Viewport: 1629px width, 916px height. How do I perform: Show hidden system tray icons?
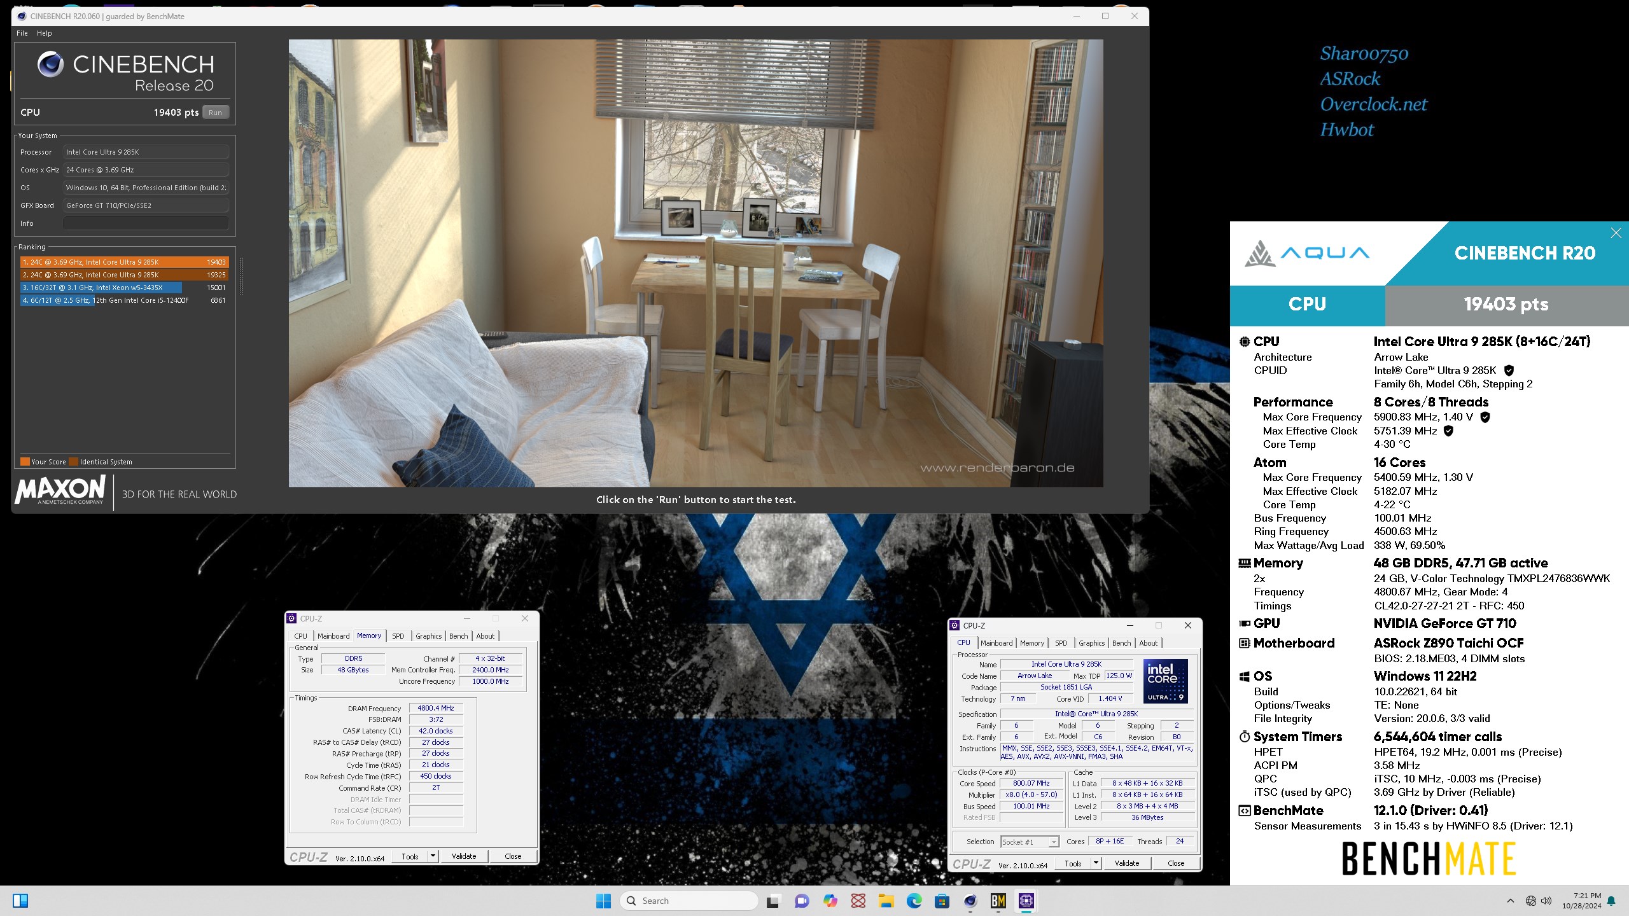pyautogui.click(x=1511, y=901)
